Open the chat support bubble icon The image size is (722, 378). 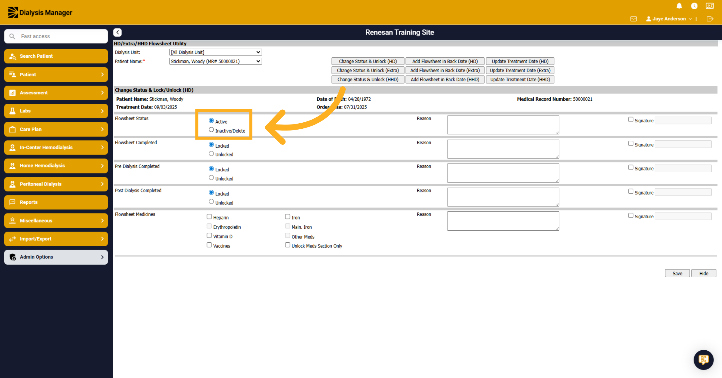[703, 360]
